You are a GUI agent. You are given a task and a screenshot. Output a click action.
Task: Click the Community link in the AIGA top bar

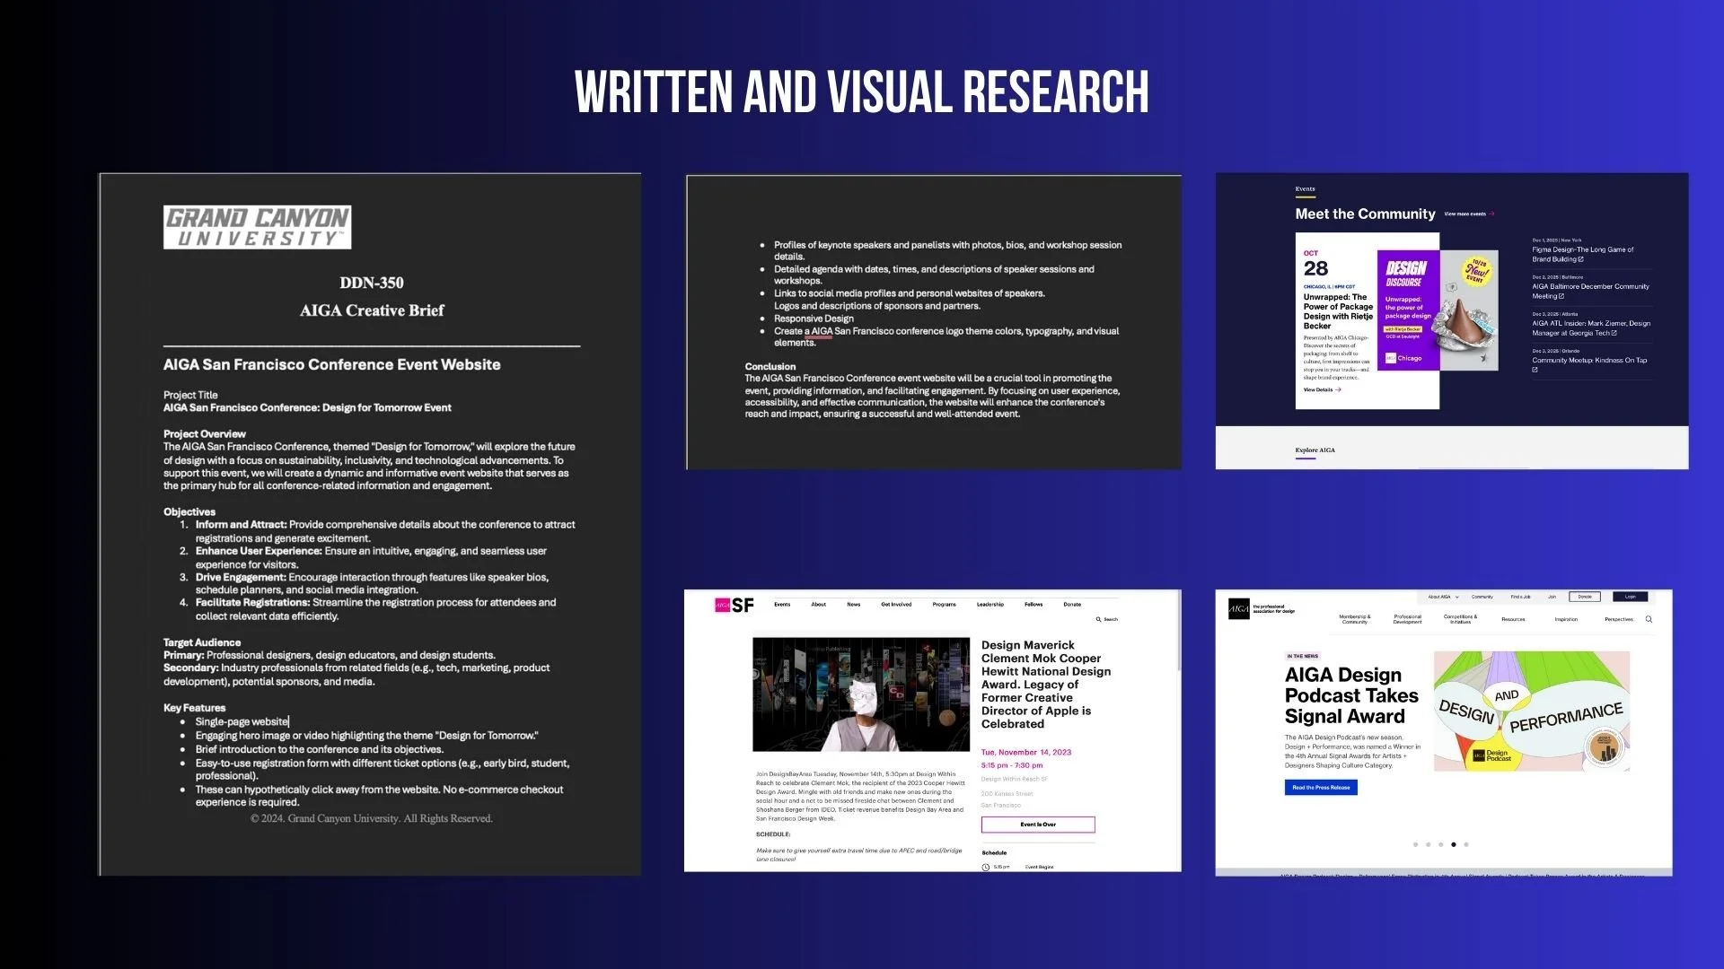[x=1482, y=597]
